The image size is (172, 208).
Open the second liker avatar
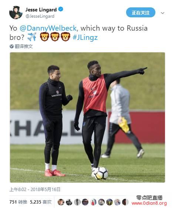69,202
